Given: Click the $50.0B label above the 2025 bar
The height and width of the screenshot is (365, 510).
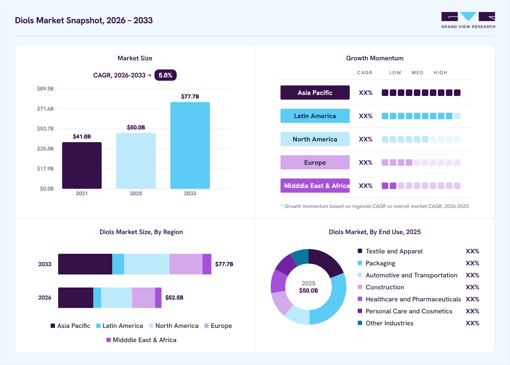Looking at the screenshot, I should [136, 128].
